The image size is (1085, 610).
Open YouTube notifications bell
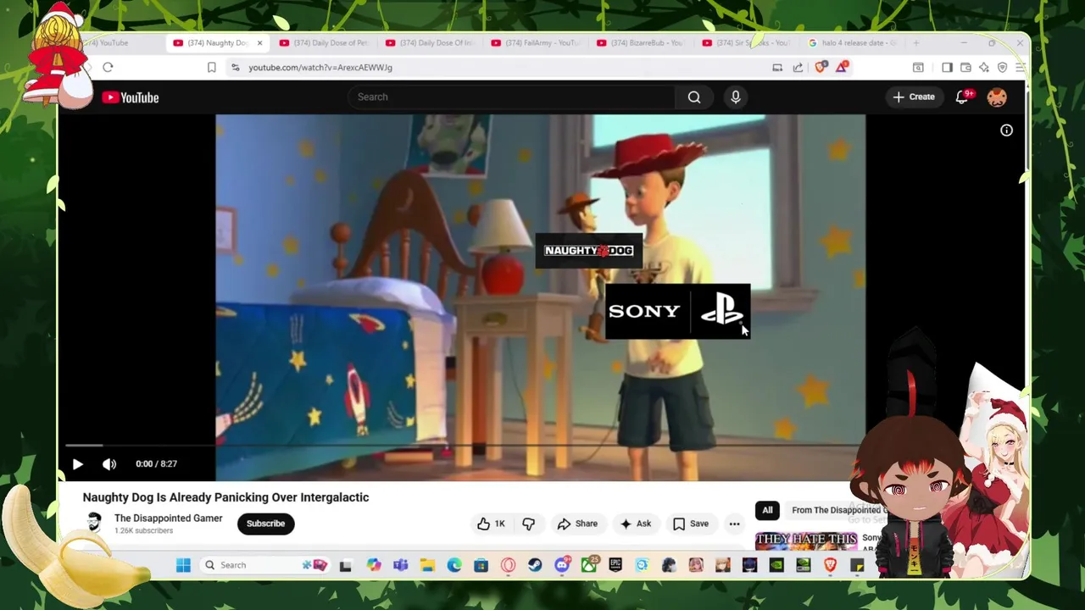pyautogui.click(x=962, y=97)
